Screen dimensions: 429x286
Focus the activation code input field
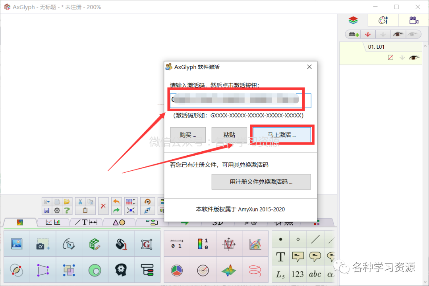tap(240, 101)
